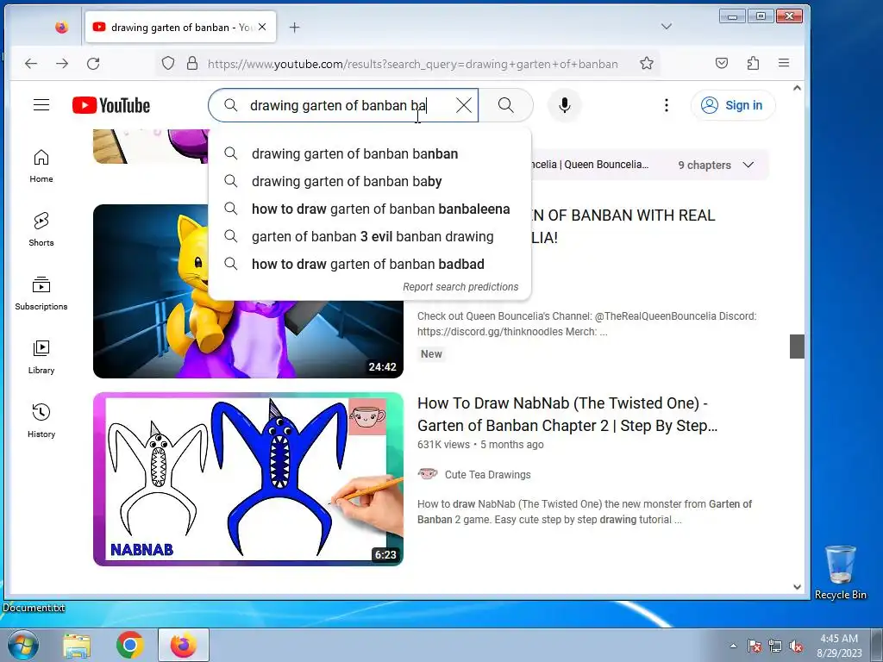Open Home in the YouTube sidebar
Image resolution: width=883 pixels, height=662 pixels.
(x=41, y=166)
